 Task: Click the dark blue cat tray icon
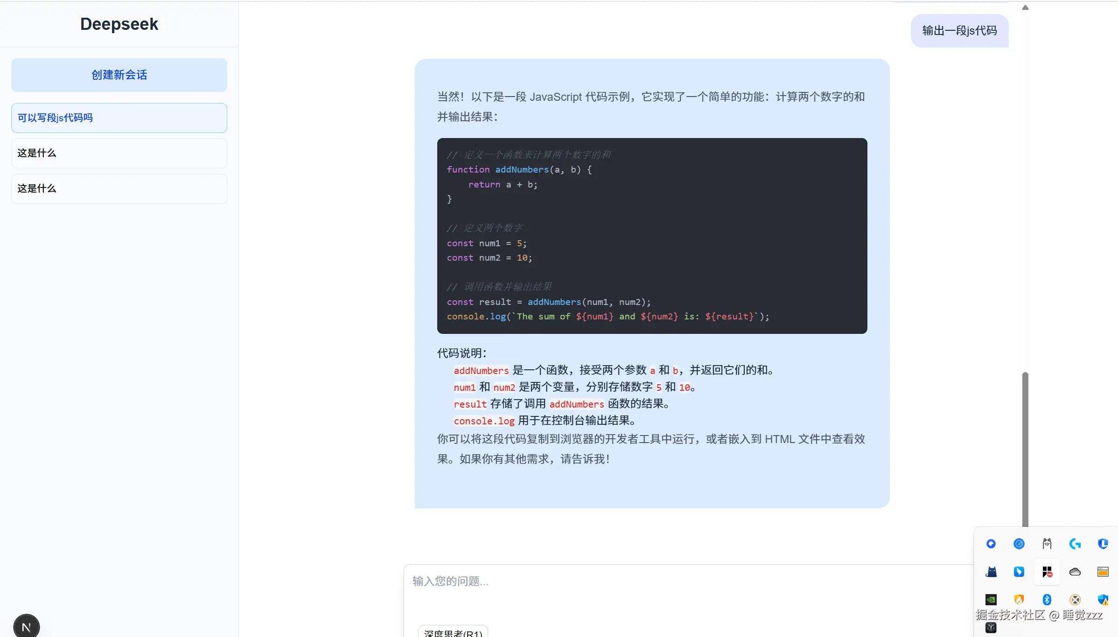pos(991,572)
